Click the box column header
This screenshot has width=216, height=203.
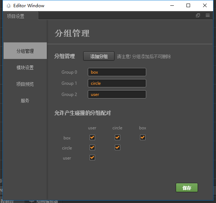(143, 128)
